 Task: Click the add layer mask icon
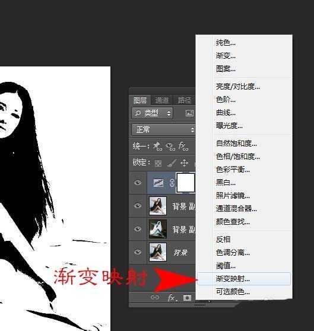pyautogui.click(x=187, y=298)
